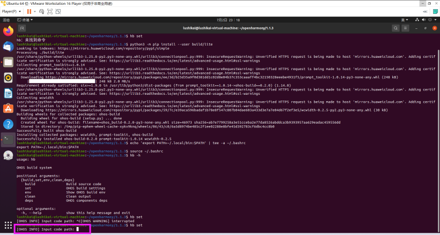The image size is (440, 235).
Task: Open the input method language selector
Action: 405,20
